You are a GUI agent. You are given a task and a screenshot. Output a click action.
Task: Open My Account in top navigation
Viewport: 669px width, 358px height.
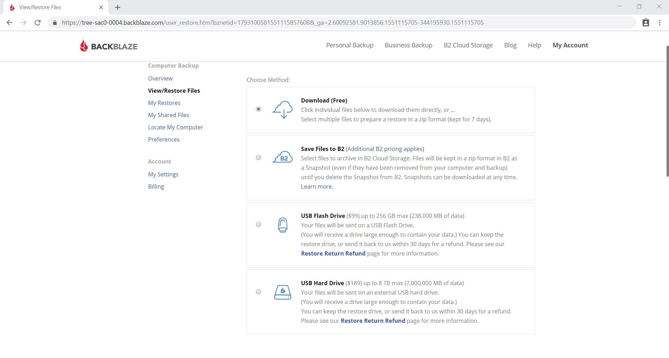pyautogui.click(x=570, y=45)
